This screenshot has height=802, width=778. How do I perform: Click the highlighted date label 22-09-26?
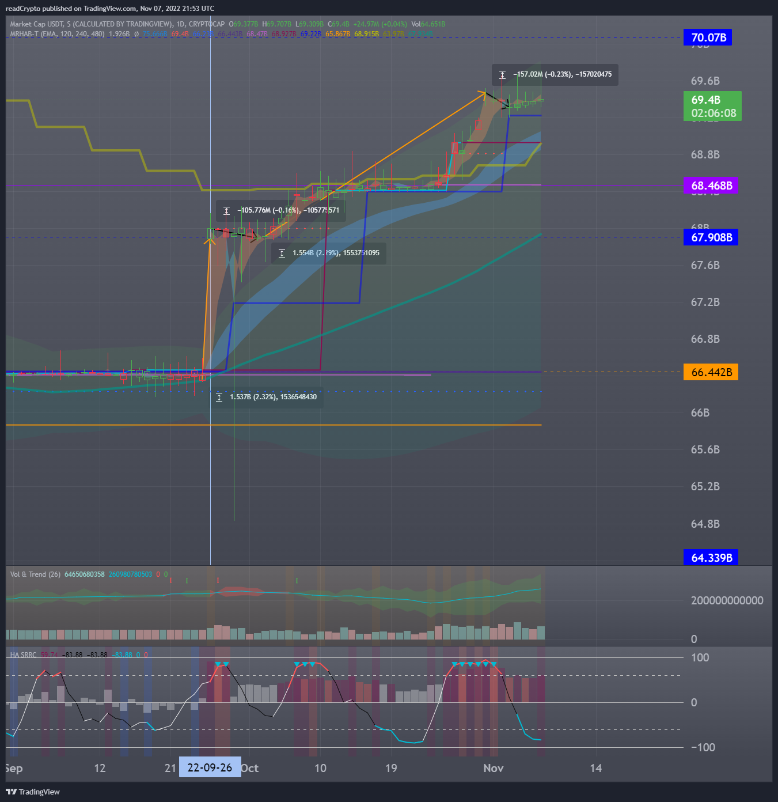pyautogui.click(x=210, y=767)
